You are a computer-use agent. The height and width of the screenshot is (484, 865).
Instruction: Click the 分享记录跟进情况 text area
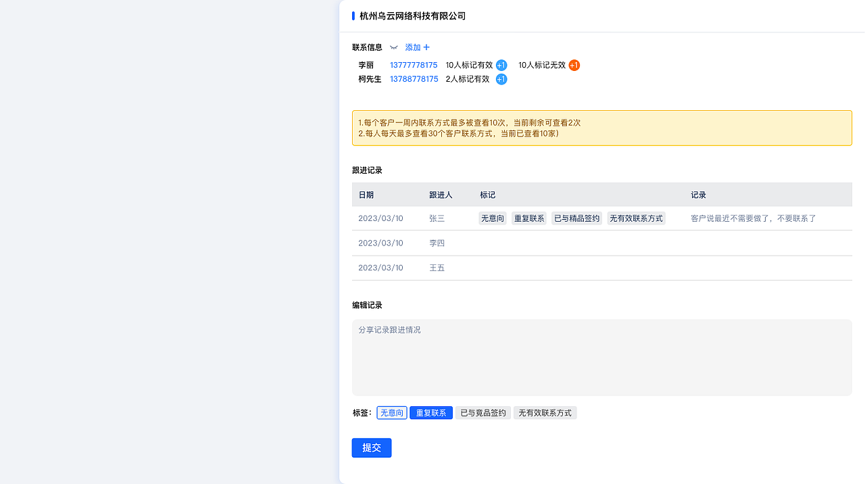pyautogui.click(x=601, y=357)
